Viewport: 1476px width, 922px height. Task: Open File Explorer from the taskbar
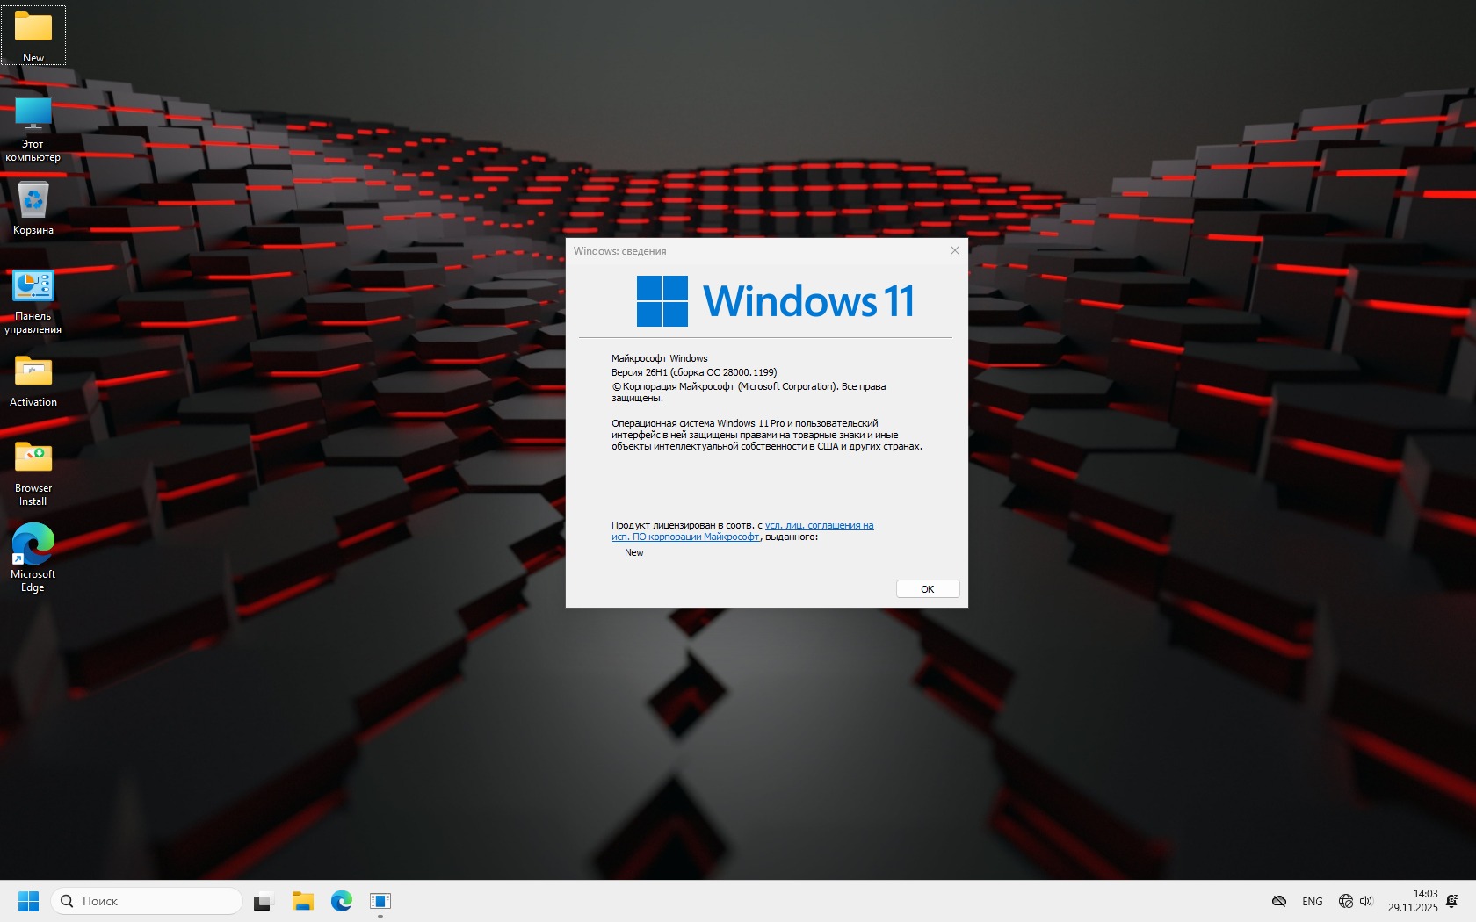(303, 901)
